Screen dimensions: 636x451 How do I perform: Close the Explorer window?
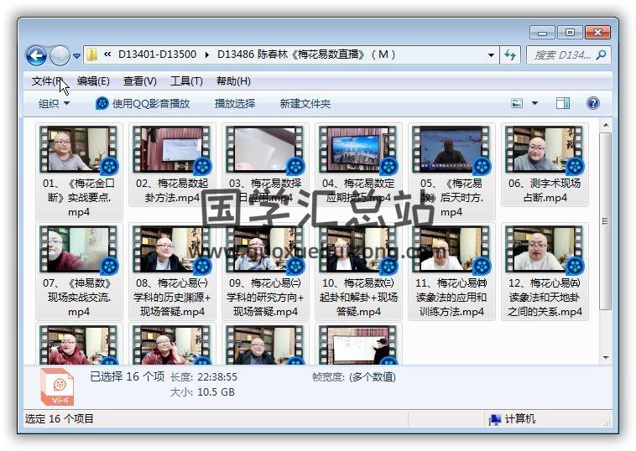[597, 32]
